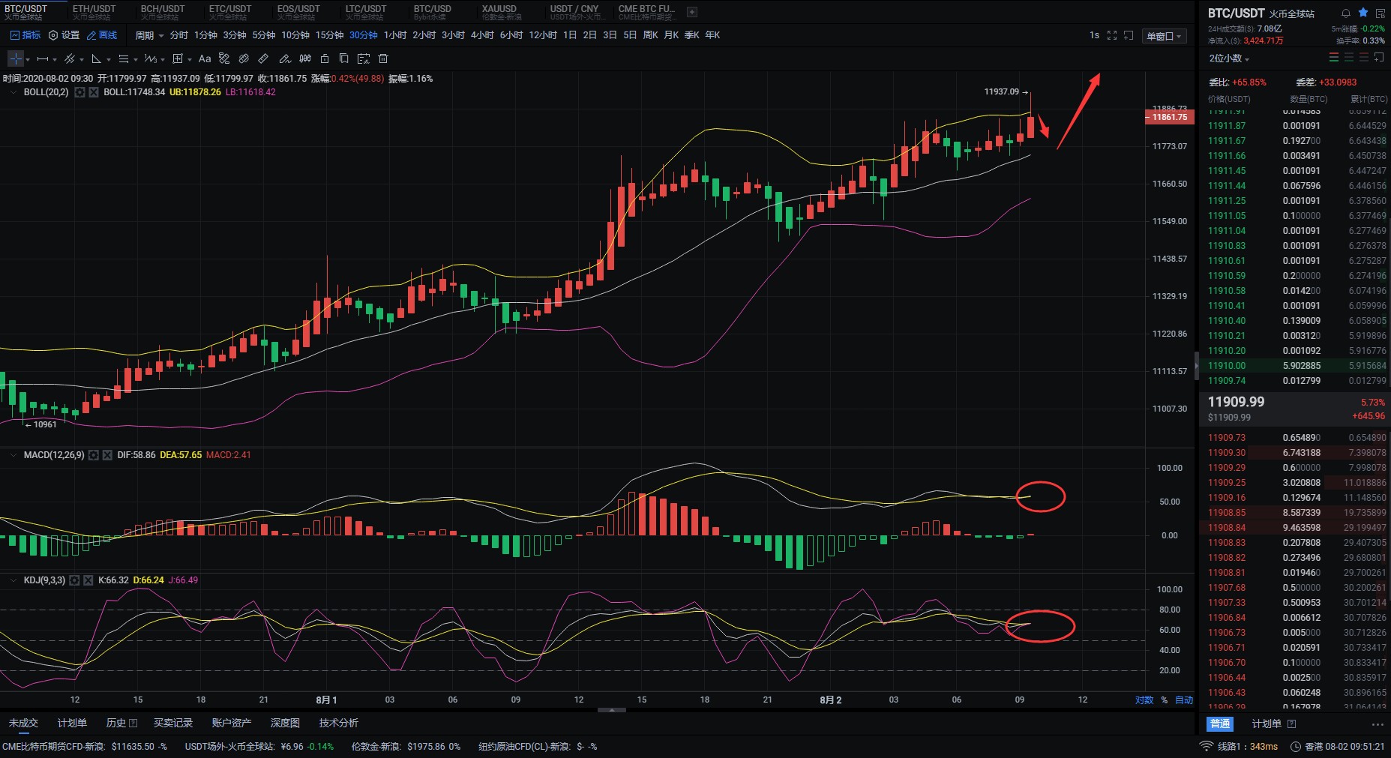Lock drawings with the padlock icon
This screenshot has height=758, width=1391.
[325, 58]
